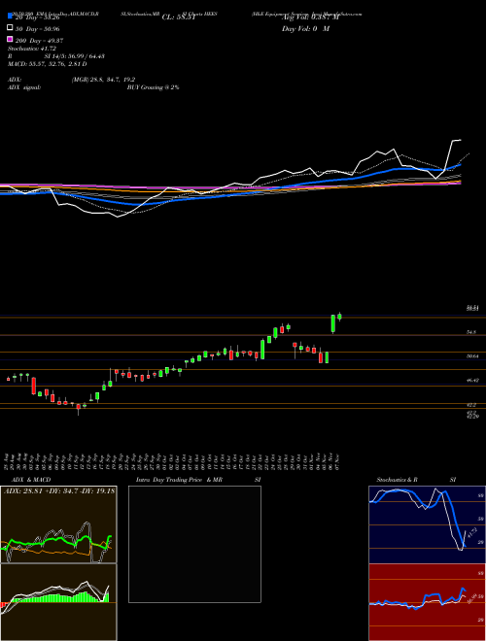
Task: Click the 'ADX & MACD' panel title
Action: (x=31, y=480)
